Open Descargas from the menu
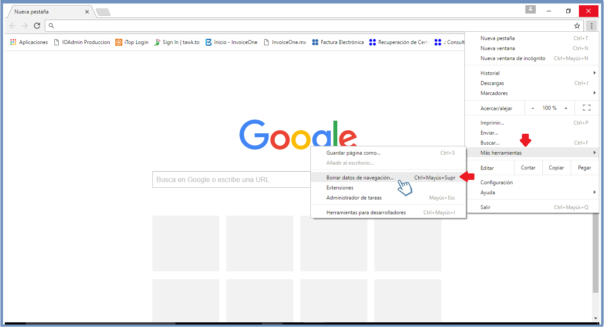Screen dimensions: 605x328 (532, 83)
